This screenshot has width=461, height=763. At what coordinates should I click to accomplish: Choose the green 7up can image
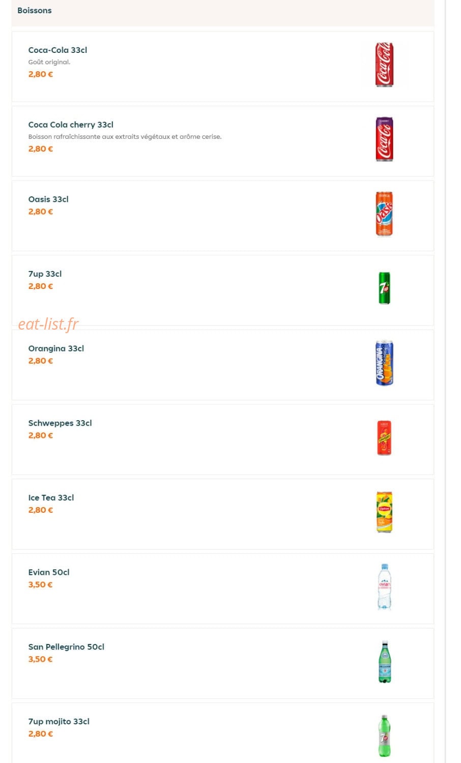384,288
